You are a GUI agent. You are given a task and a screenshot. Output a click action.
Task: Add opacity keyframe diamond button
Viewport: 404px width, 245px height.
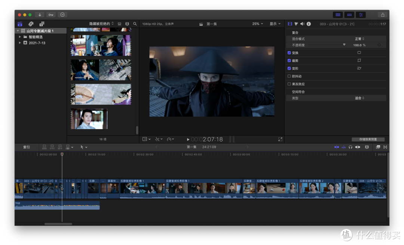click(379, 45)
